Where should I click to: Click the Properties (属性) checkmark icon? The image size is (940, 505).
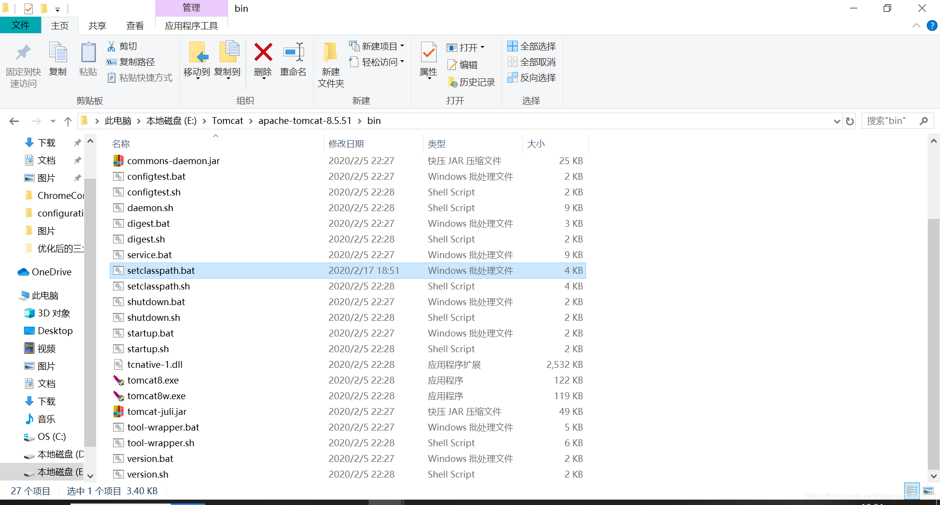point(428,53)
